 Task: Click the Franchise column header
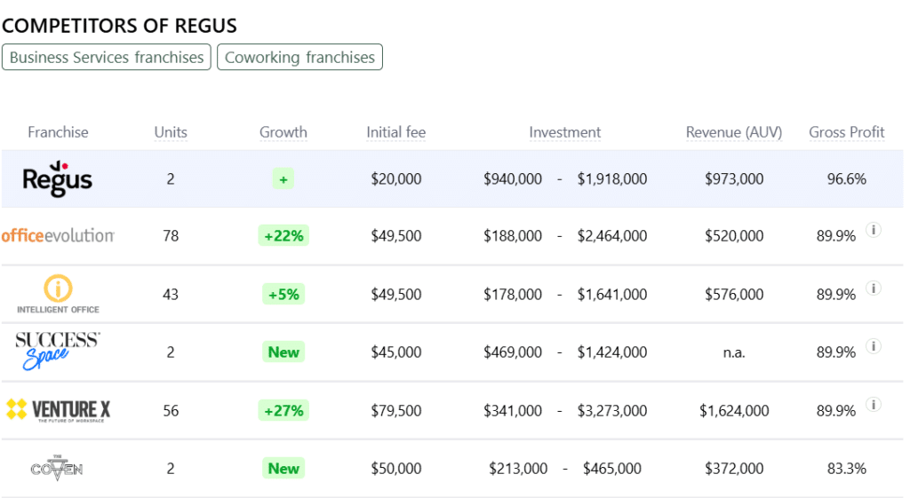coord(58,132)
